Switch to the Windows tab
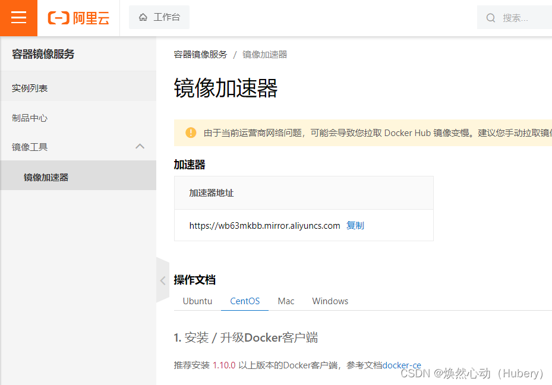Screen dimensions: 552x385 pyautogui.click(x=330, y=301)
